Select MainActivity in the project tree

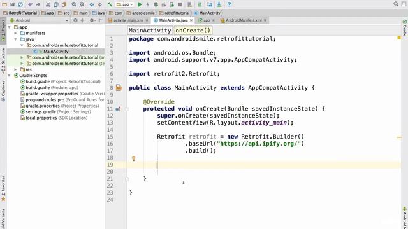55,51
